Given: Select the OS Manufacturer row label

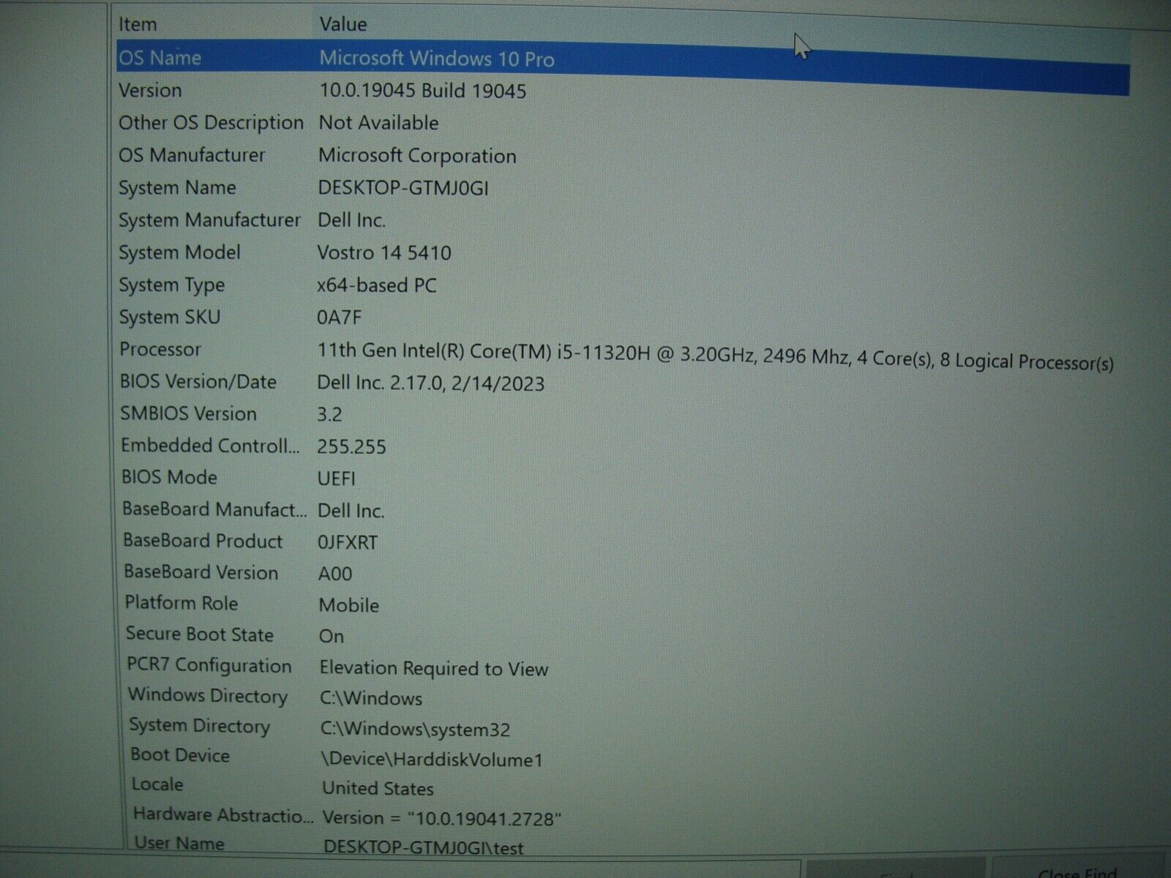Looking at the screenshot, I should coord(192,155).
